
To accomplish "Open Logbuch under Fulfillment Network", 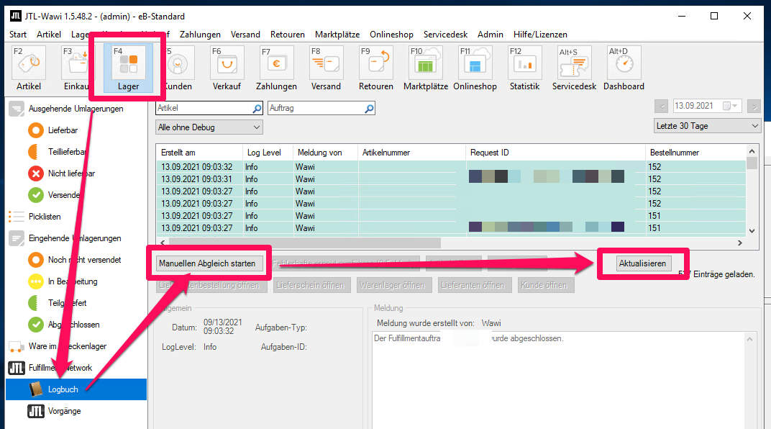I will click(76, 389).
